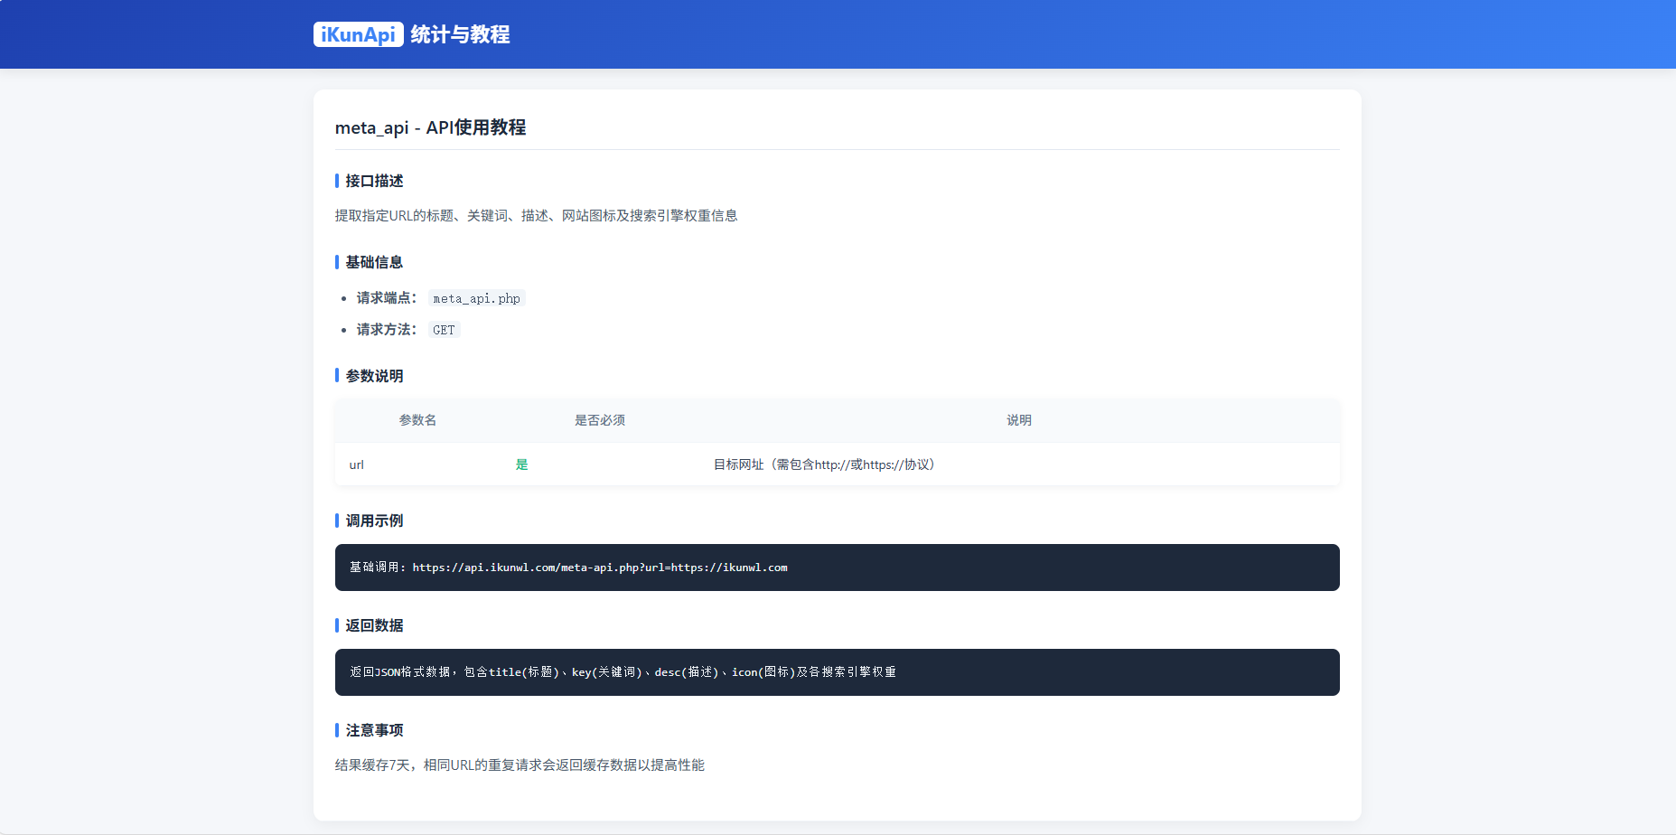Click the GET method badge
Viewport: 1676px width, 835px height.
pyautogui.click(x=444, y=329)
